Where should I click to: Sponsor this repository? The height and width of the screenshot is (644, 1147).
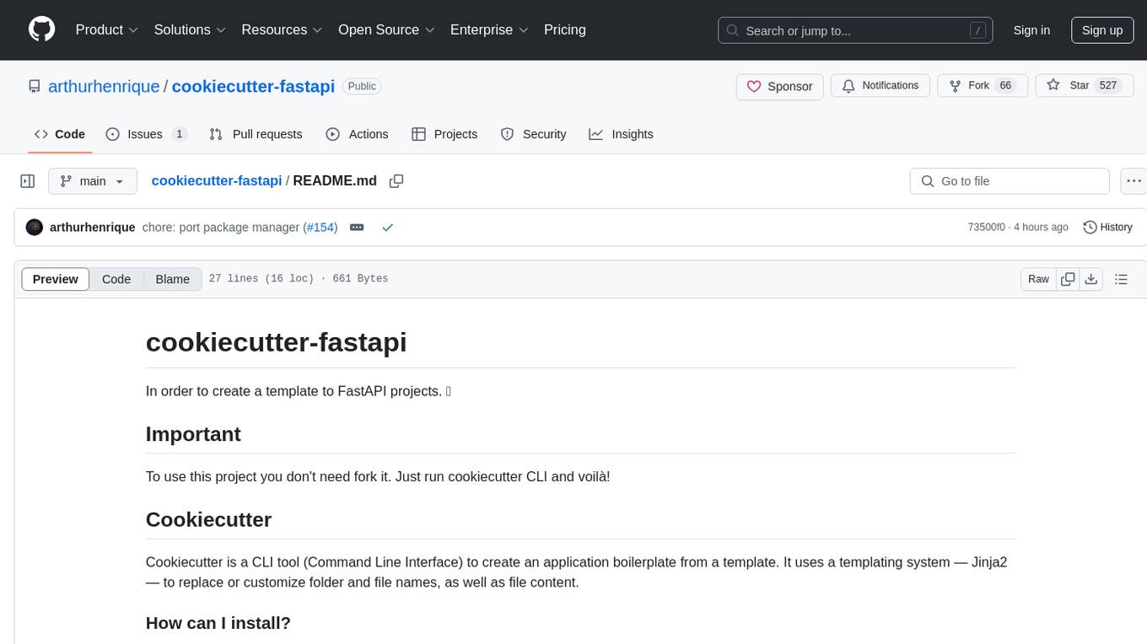779,86
